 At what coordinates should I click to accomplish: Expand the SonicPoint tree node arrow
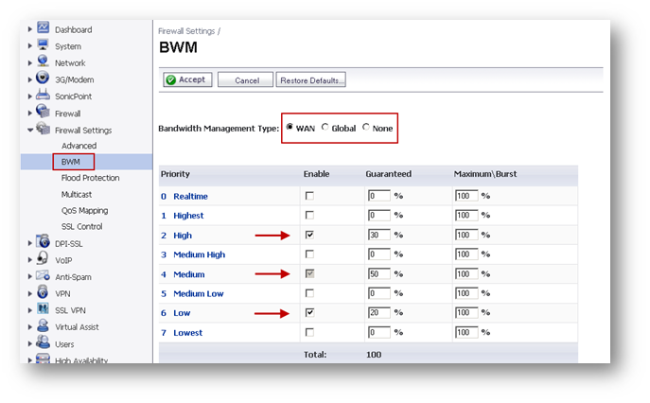pos(30,96)
